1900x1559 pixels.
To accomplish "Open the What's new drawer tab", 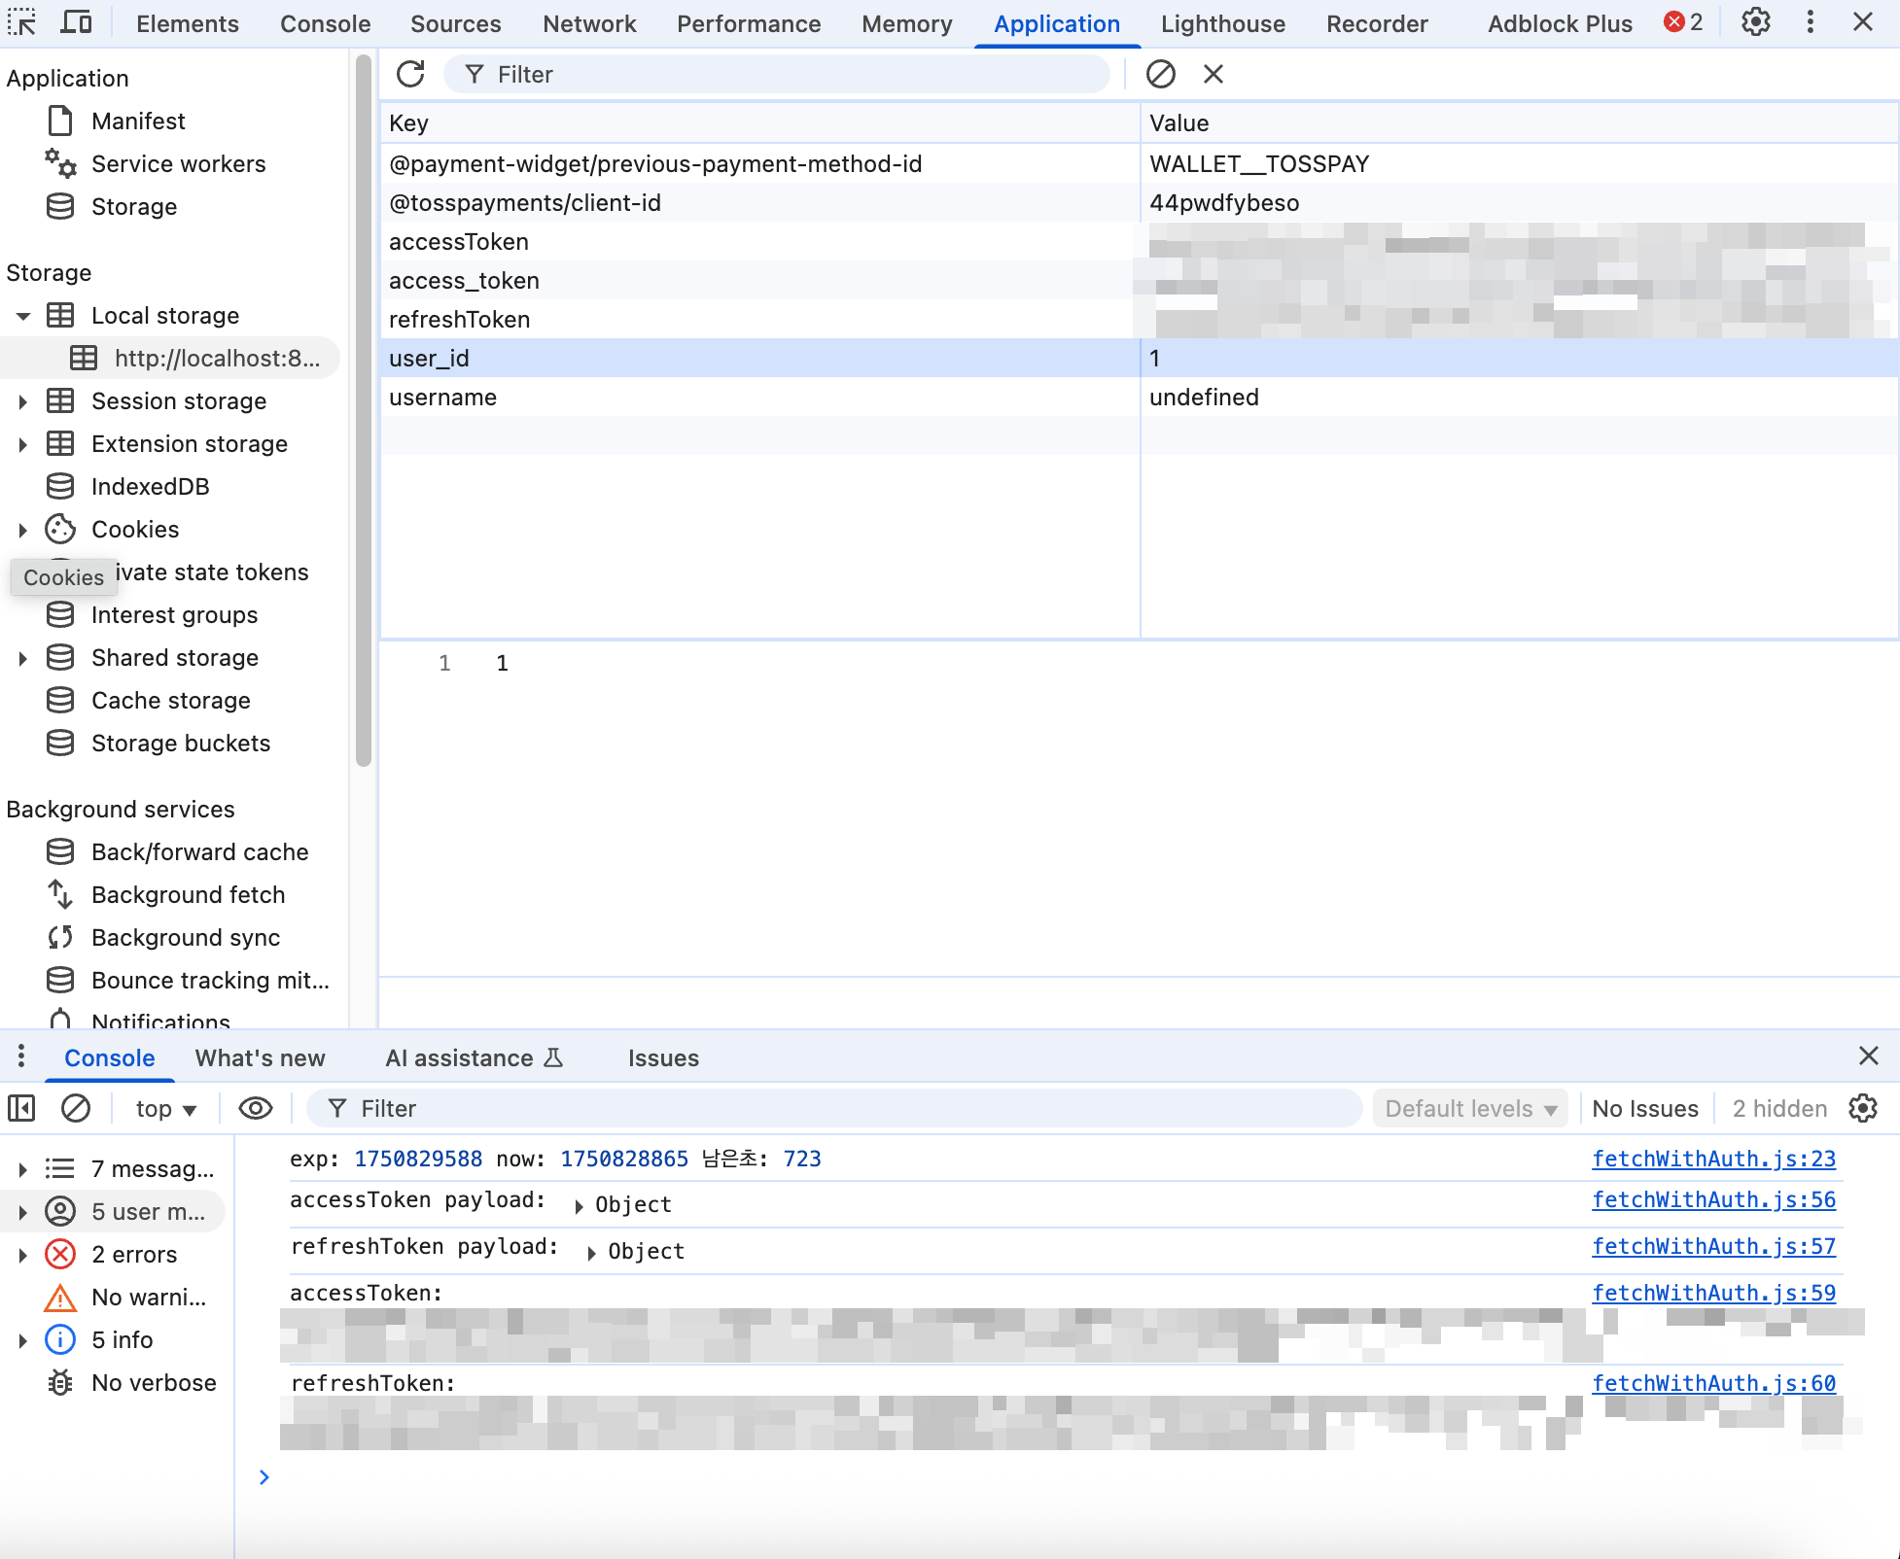I will pyautogui.click(x=260, y=1057).
